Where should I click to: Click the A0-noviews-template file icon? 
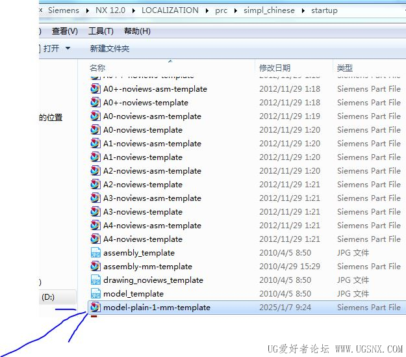pos(95,130)
